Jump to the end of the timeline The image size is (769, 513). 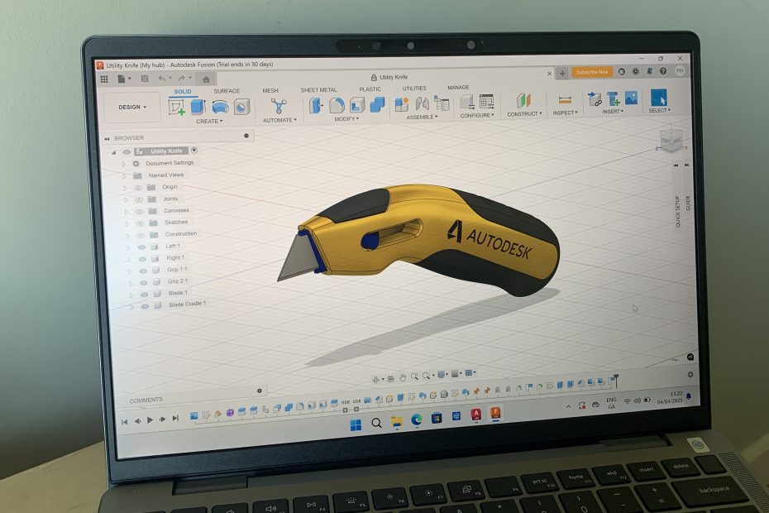pos(175,418)
